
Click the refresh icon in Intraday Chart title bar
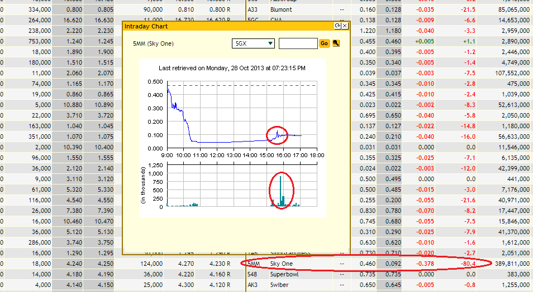tap(337, 26)
